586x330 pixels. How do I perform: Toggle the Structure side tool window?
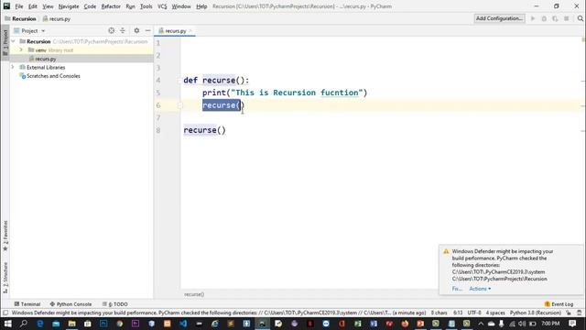(5, 278)
